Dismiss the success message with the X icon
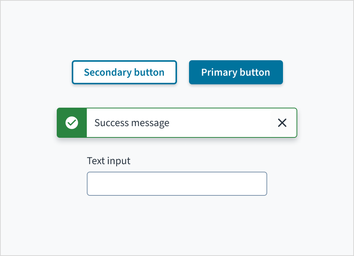Viewport: 354px width, 256px height. (282, 123)
